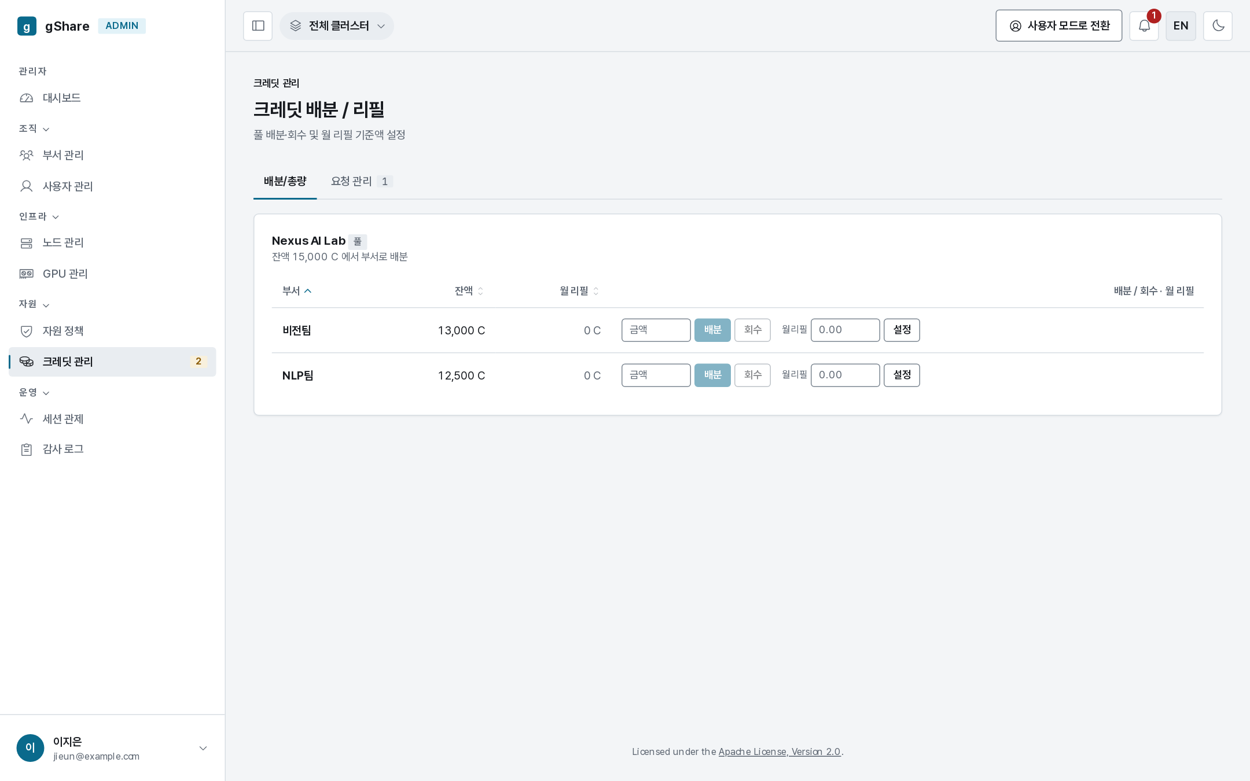
Task: Focus the 월리필 field for NLP팀
Action: [x=845, y=375]
